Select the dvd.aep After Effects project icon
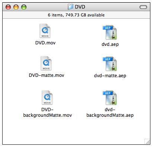Viewport: 153px width, 147px height. [x=110, y=32]
